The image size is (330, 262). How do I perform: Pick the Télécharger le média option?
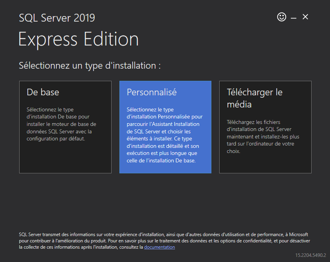pos(265,127)
